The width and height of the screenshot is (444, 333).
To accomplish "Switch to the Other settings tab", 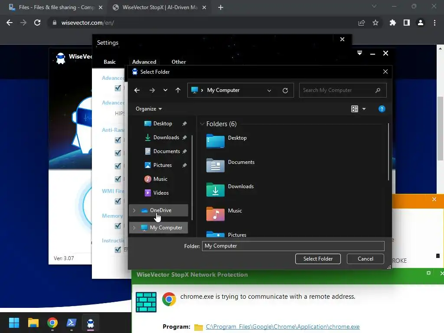I will (x=179, y=62).
